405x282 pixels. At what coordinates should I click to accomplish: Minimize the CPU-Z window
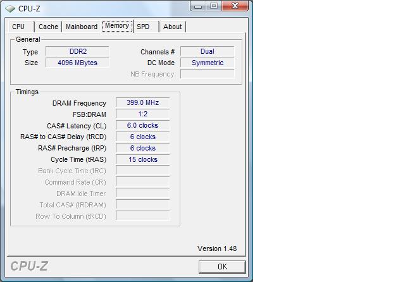(198, 6)
